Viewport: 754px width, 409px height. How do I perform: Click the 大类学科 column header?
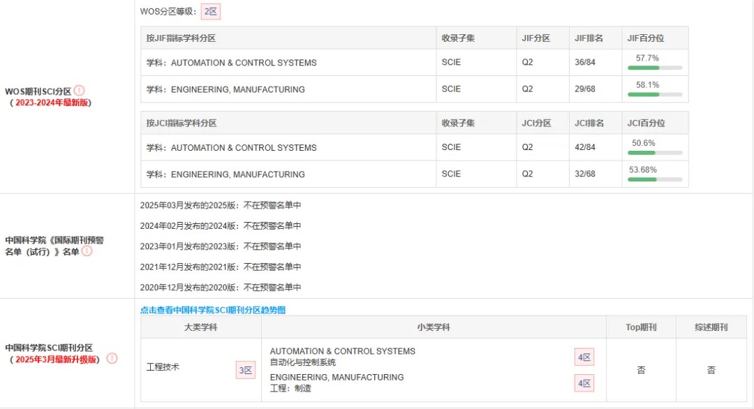[x=201, y=327]
